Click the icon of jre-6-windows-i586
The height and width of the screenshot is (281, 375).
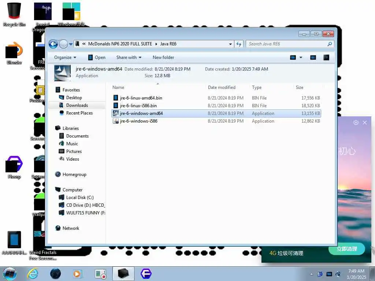coord(116,121)
